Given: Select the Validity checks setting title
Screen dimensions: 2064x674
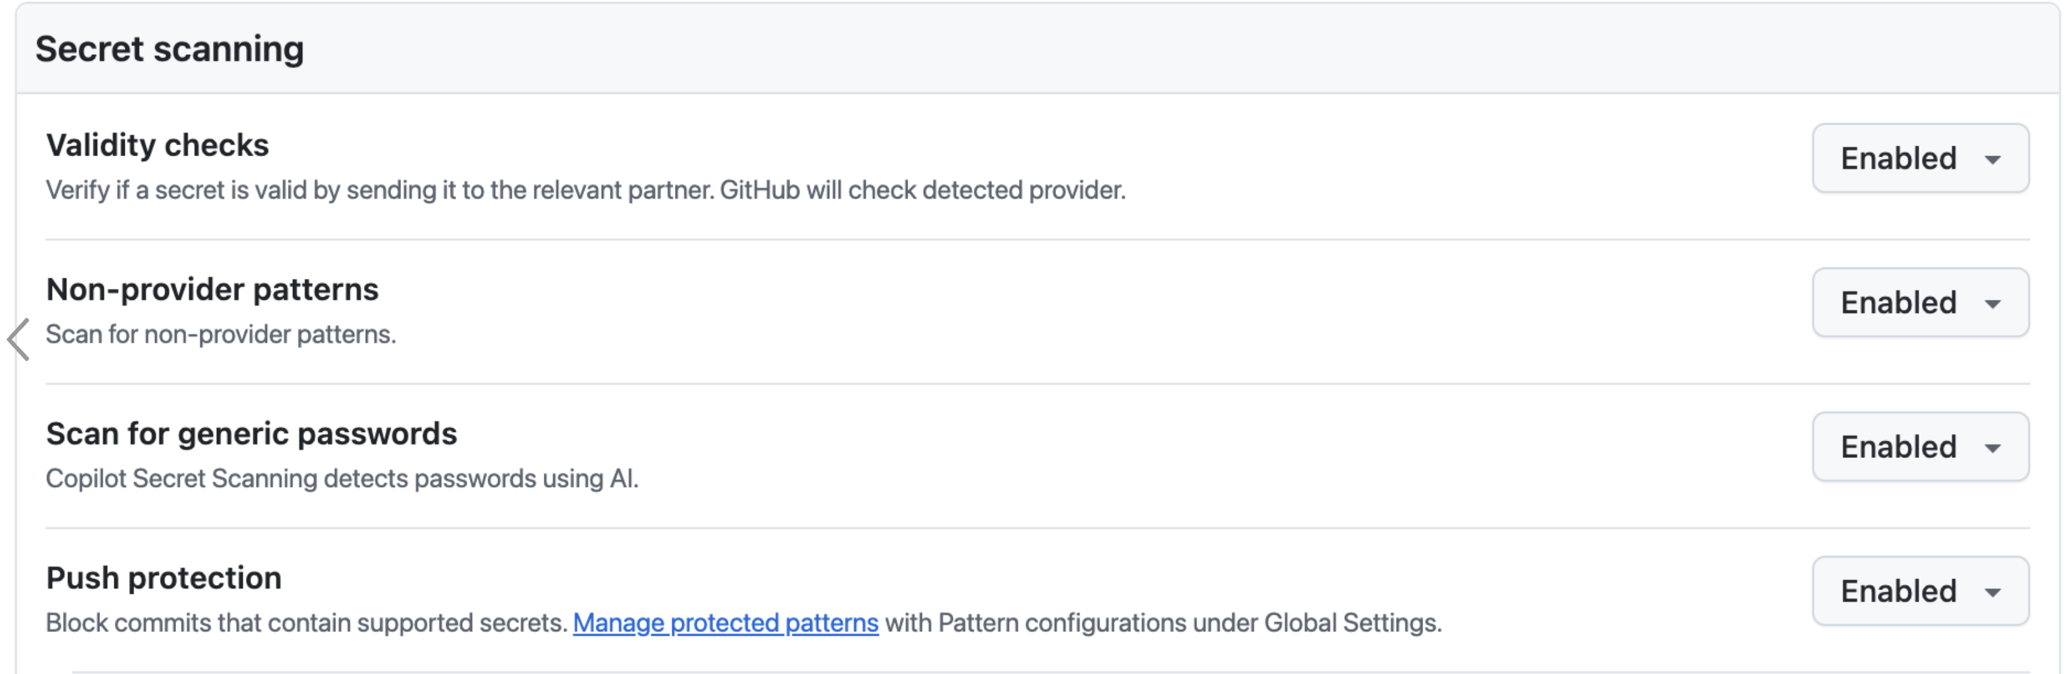Looking at the screenshot, I should click(157, 145).
